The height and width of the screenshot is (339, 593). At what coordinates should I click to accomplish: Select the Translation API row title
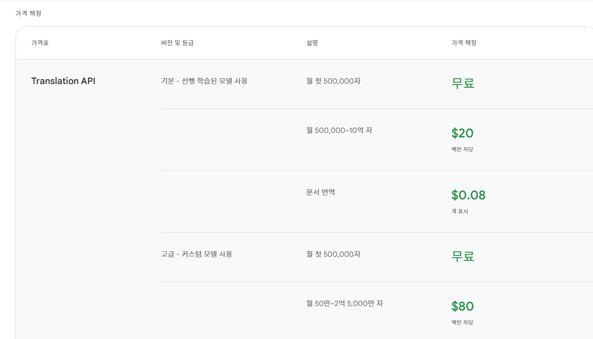63,81
